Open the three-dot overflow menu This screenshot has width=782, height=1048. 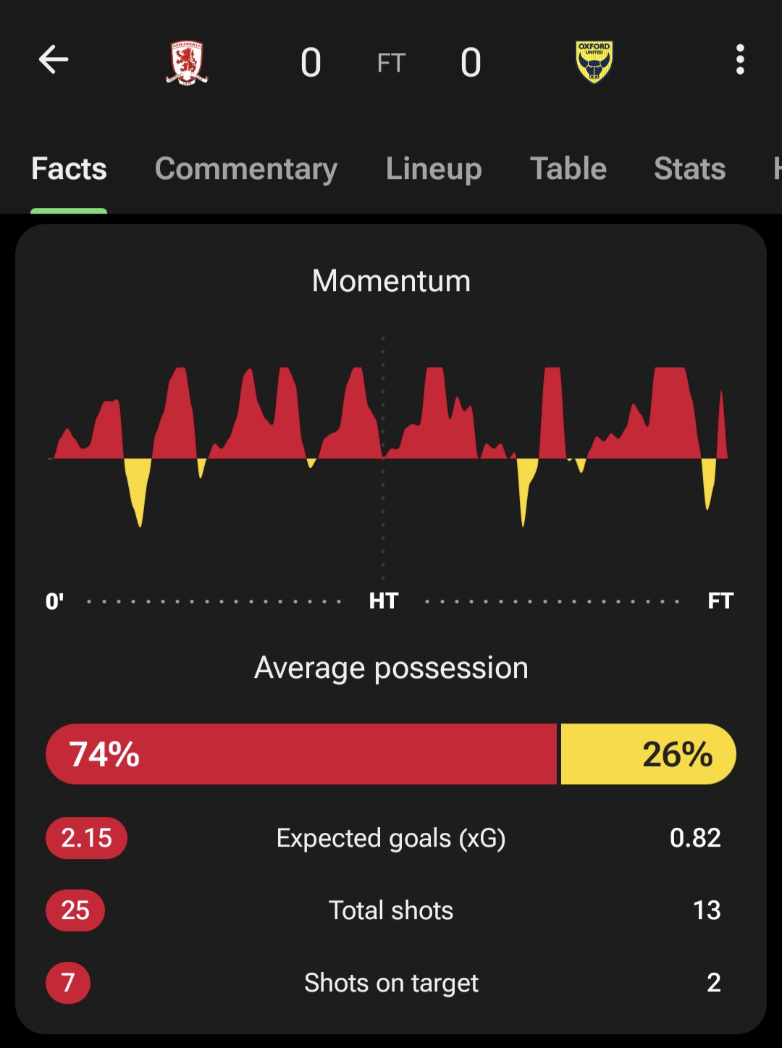(x=739, y=60)
